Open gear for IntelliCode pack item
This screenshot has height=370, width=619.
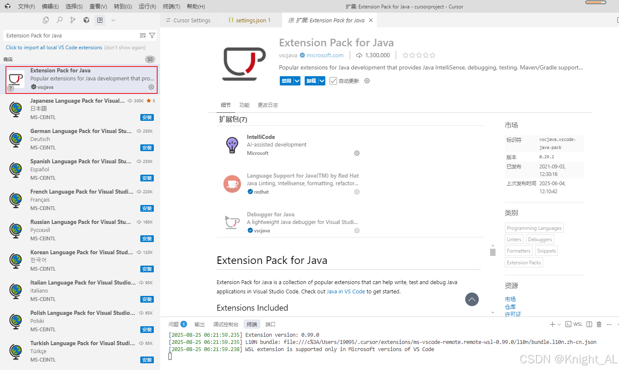coord(357,153)
